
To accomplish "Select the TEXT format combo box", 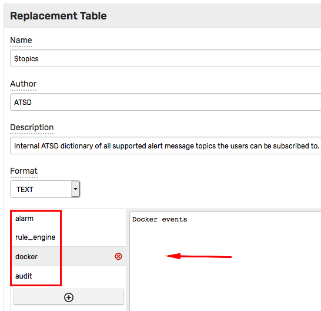I will [45, 189].
